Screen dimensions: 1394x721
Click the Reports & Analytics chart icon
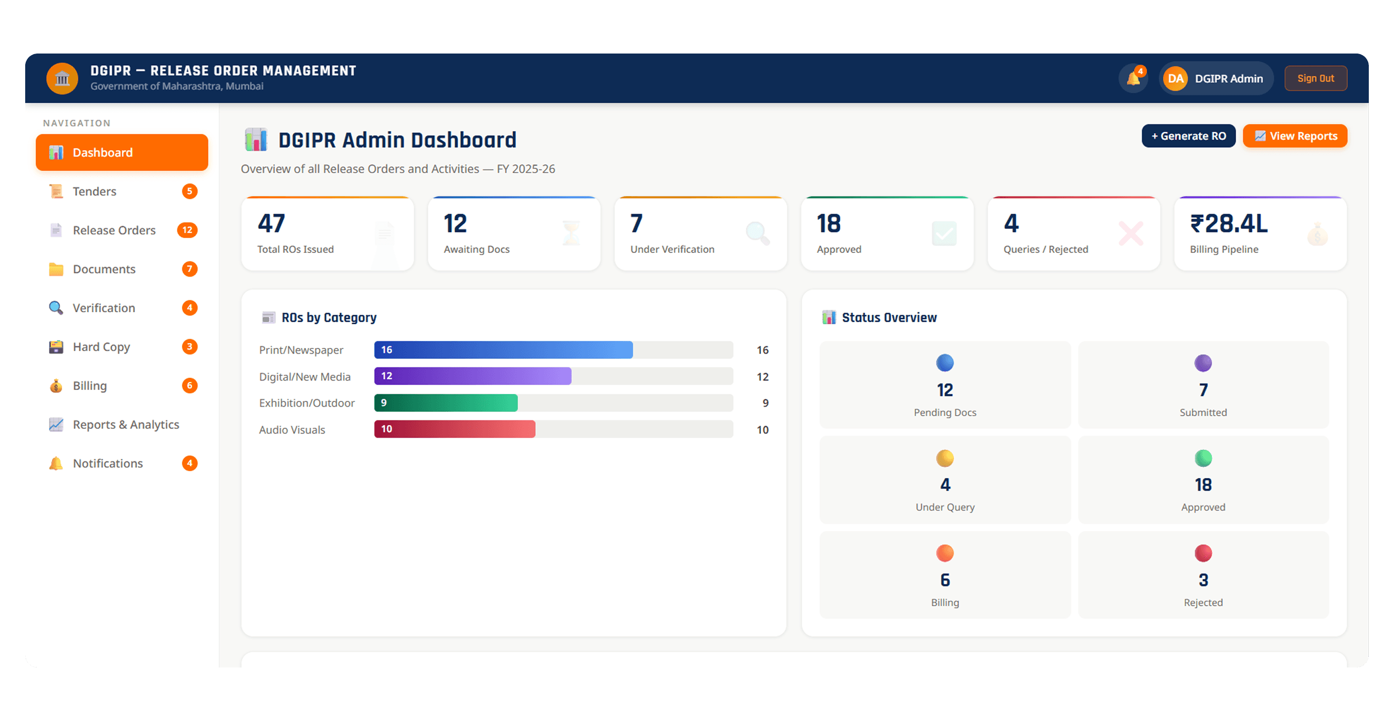tap(56, 425)
